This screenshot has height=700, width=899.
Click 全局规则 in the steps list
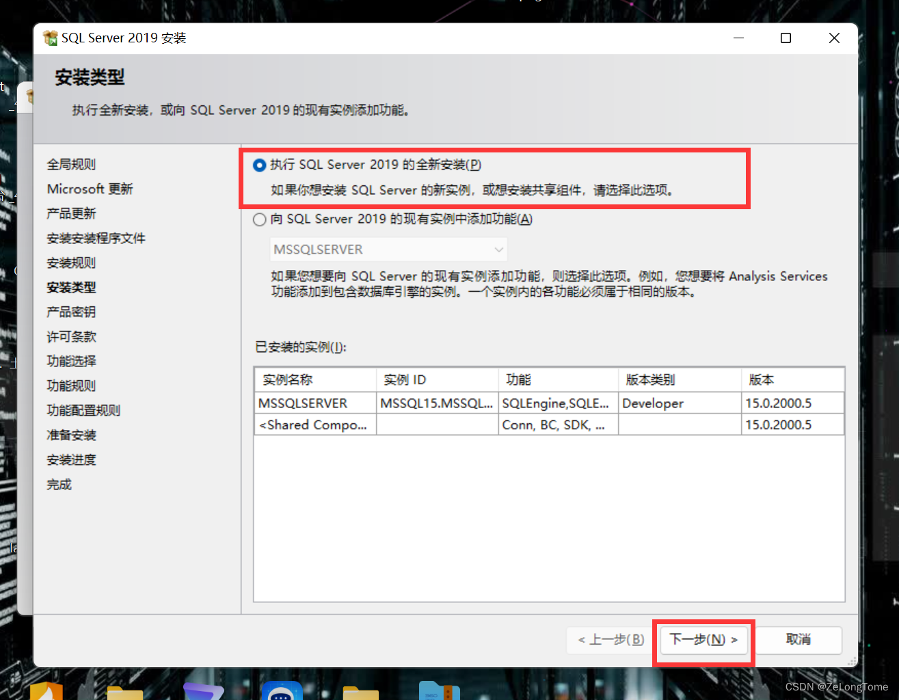coord(71,165)
